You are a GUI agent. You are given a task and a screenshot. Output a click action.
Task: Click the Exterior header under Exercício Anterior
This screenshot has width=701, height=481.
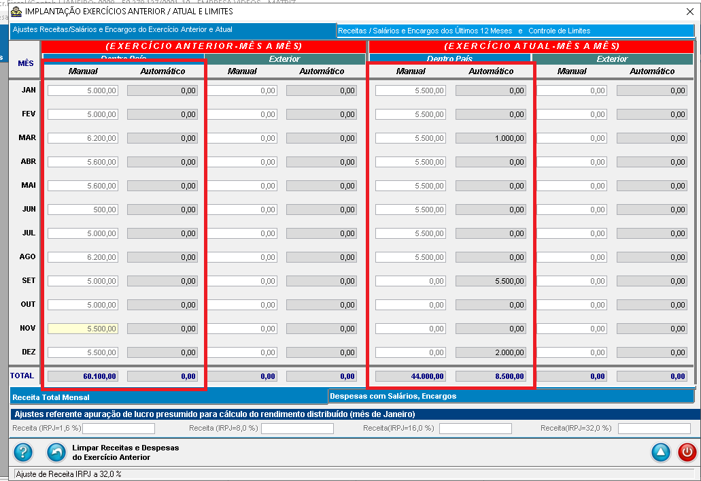pos(285,59)
